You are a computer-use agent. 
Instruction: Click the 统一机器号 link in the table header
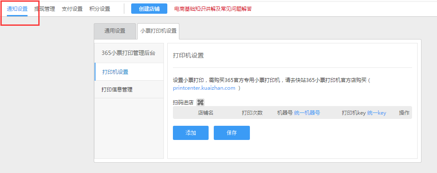click(x=307, y=112)
